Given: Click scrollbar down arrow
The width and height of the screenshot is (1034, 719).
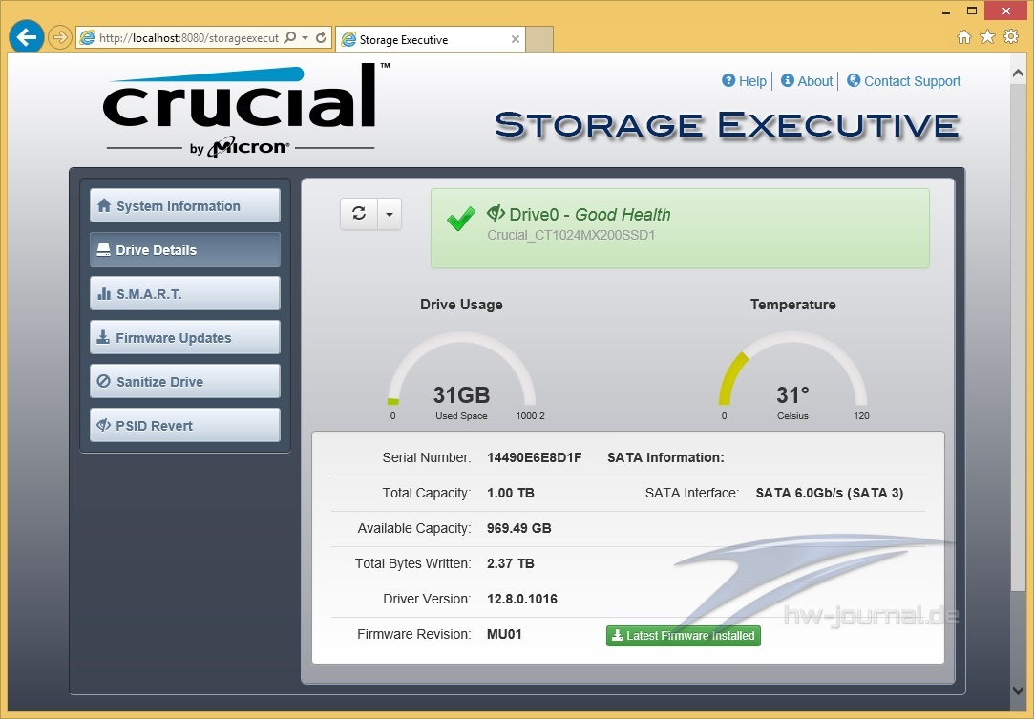Looking at the screenshot, I should [x=1018, y=690].
